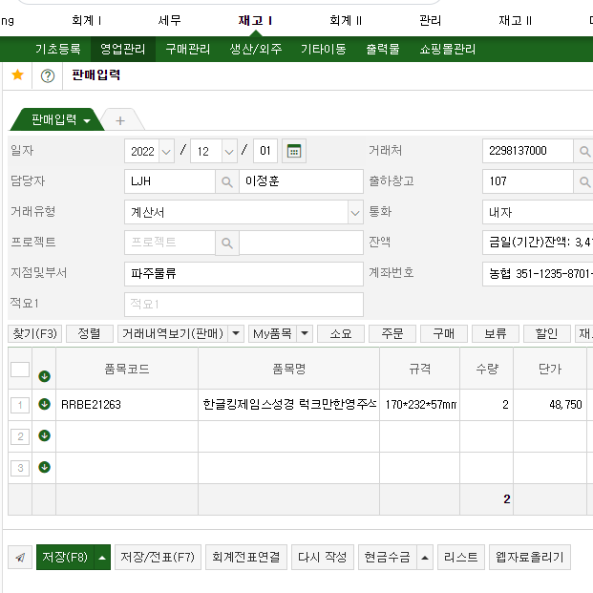Select the 쇼핑몰관리 submenu

[x=448, y=49]
